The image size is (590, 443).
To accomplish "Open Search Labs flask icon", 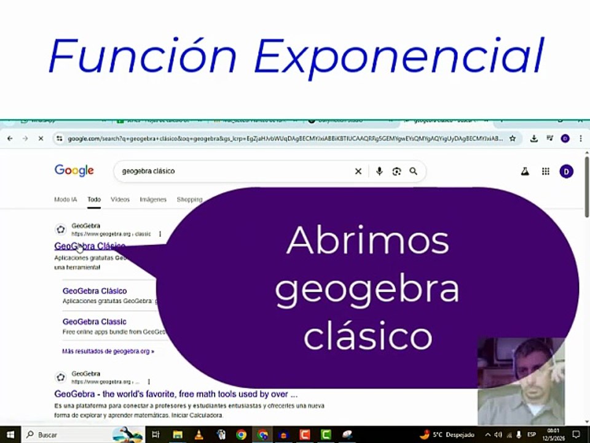I will click(525, 172).
